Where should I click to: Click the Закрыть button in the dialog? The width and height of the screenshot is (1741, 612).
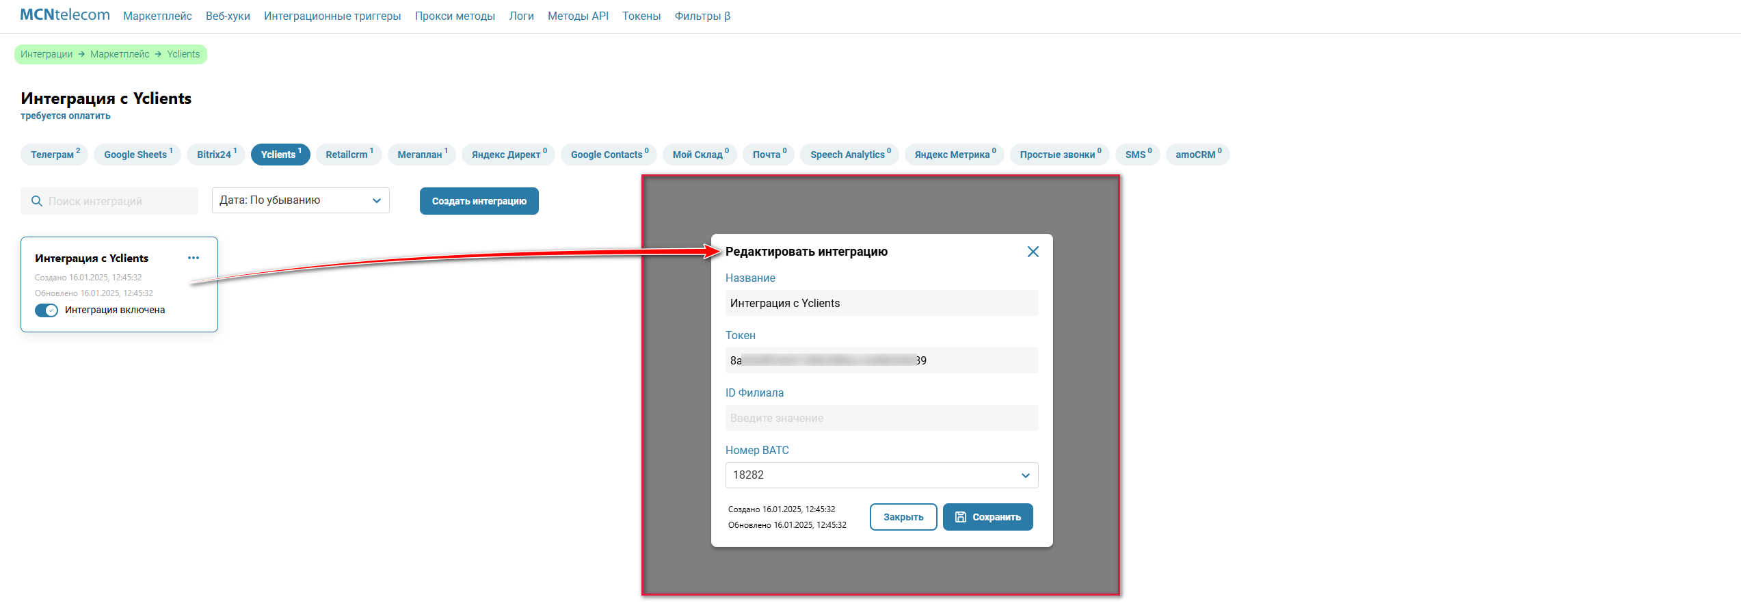click(x=903, y=517)
